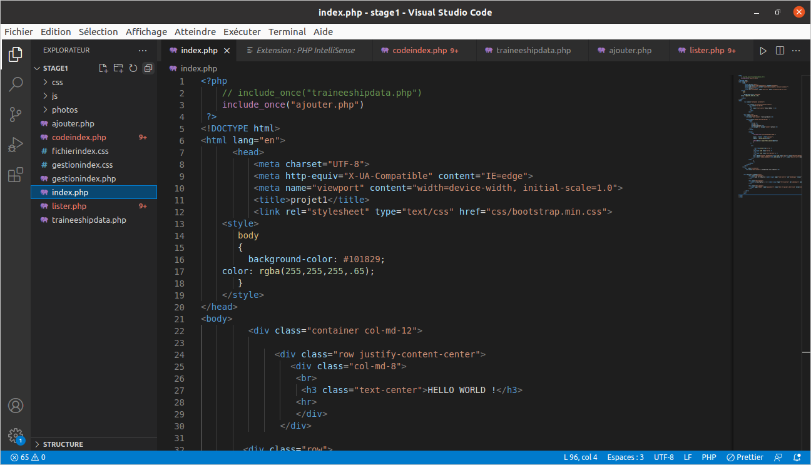Run the PHP file with the play icon
The height and width of the screenshot is (465, 811).
coord(763,51)
